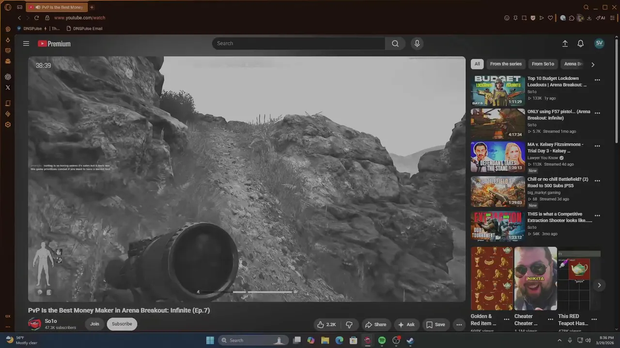The height and width of the screenshot is (348, 620).
Task: Open more actions menu beside Save
Action: coord(459,325)
